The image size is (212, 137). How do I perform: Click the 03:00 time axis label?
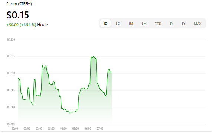pos(51,129)
